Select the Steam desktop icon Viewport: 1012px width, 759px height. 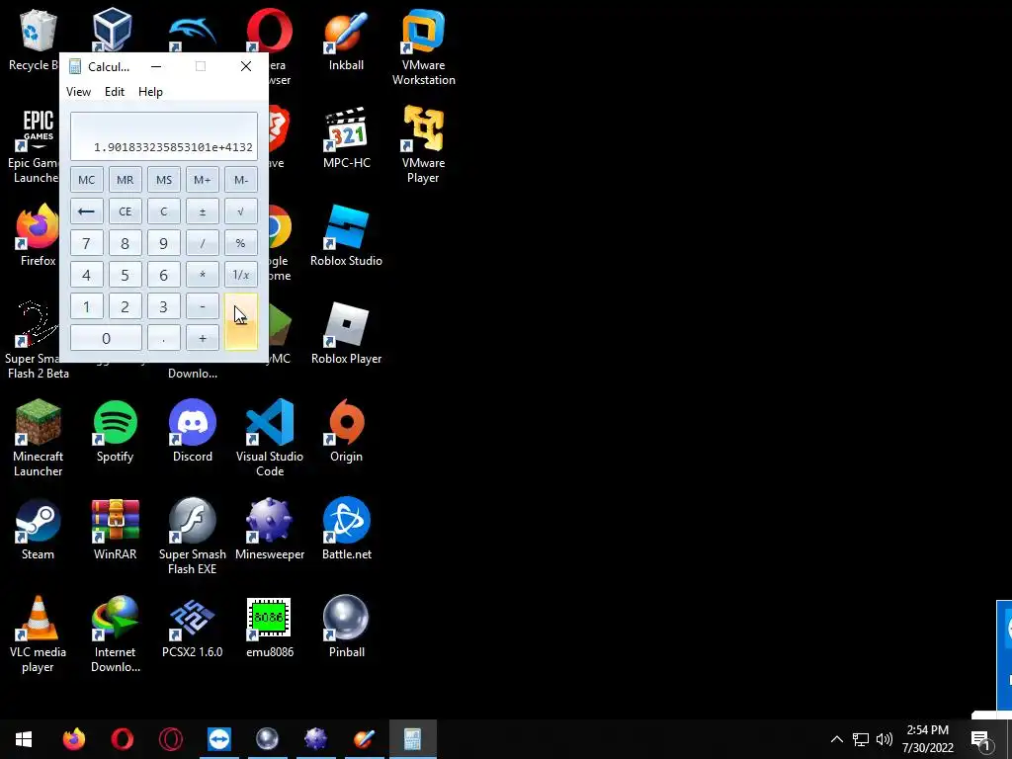tap(39, 530)
